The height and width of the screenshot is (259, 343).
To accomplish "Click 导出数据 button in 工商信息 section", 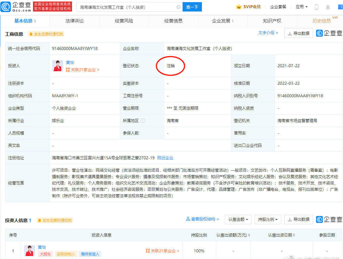I will tap(298, 33).
